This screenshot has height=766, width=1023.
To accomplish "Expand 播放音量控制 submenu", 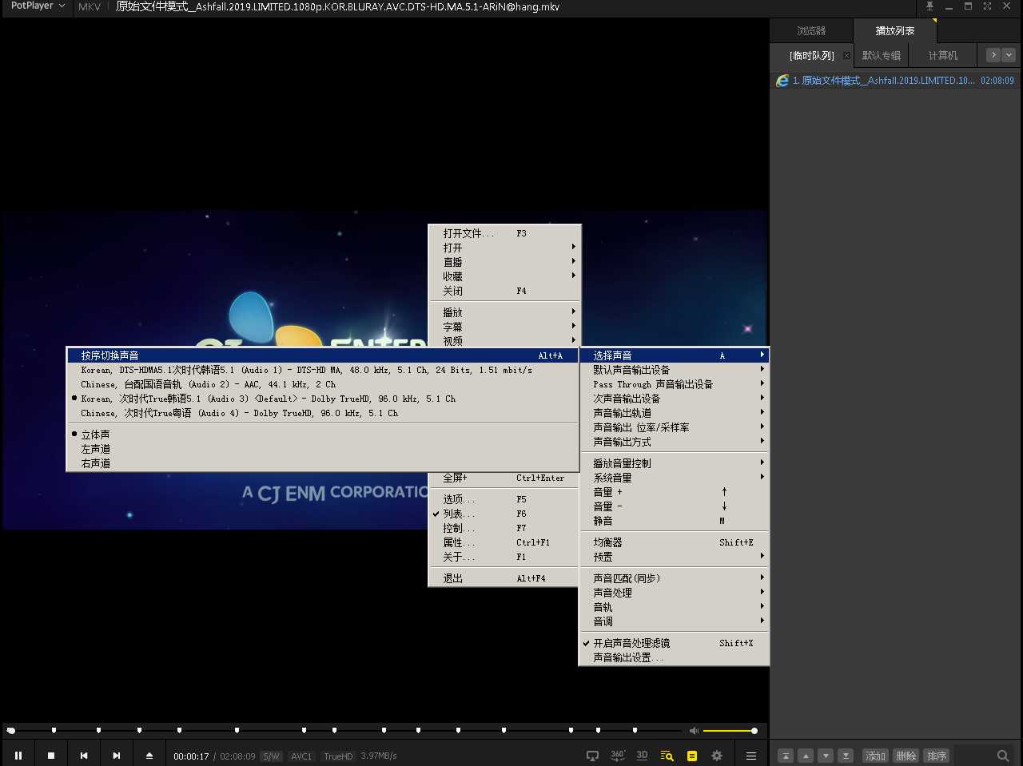I will tap(674, 463).
